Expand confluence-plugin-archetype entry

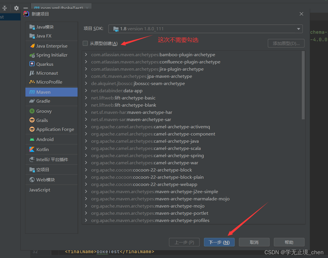click(x=86, y=62)
